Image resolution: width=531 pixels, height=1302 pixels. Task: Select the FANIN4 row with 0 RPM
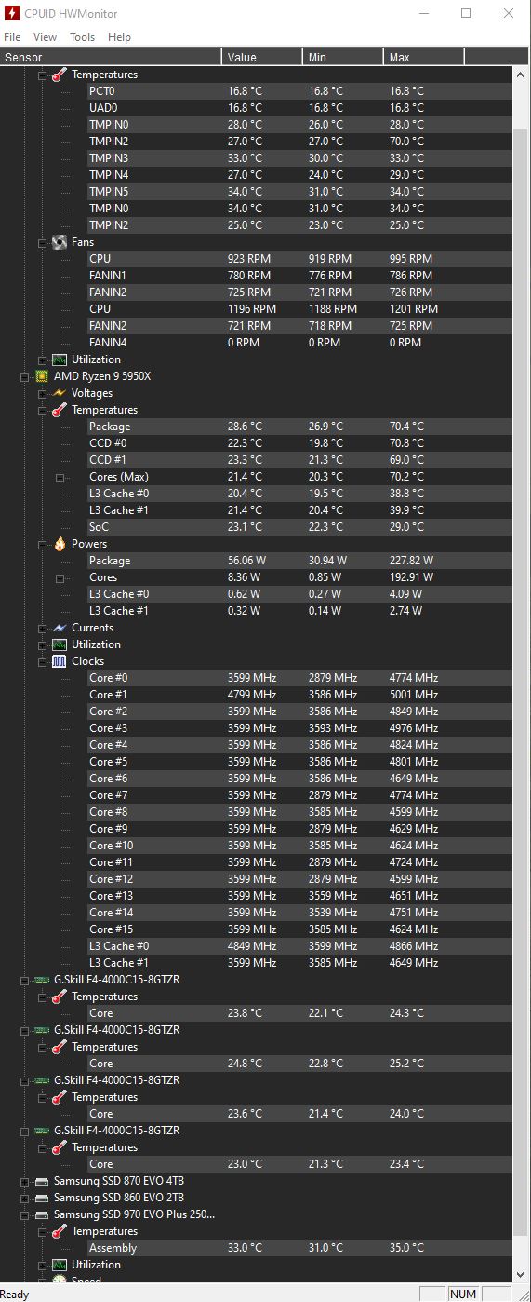click(x=299, y=343)
